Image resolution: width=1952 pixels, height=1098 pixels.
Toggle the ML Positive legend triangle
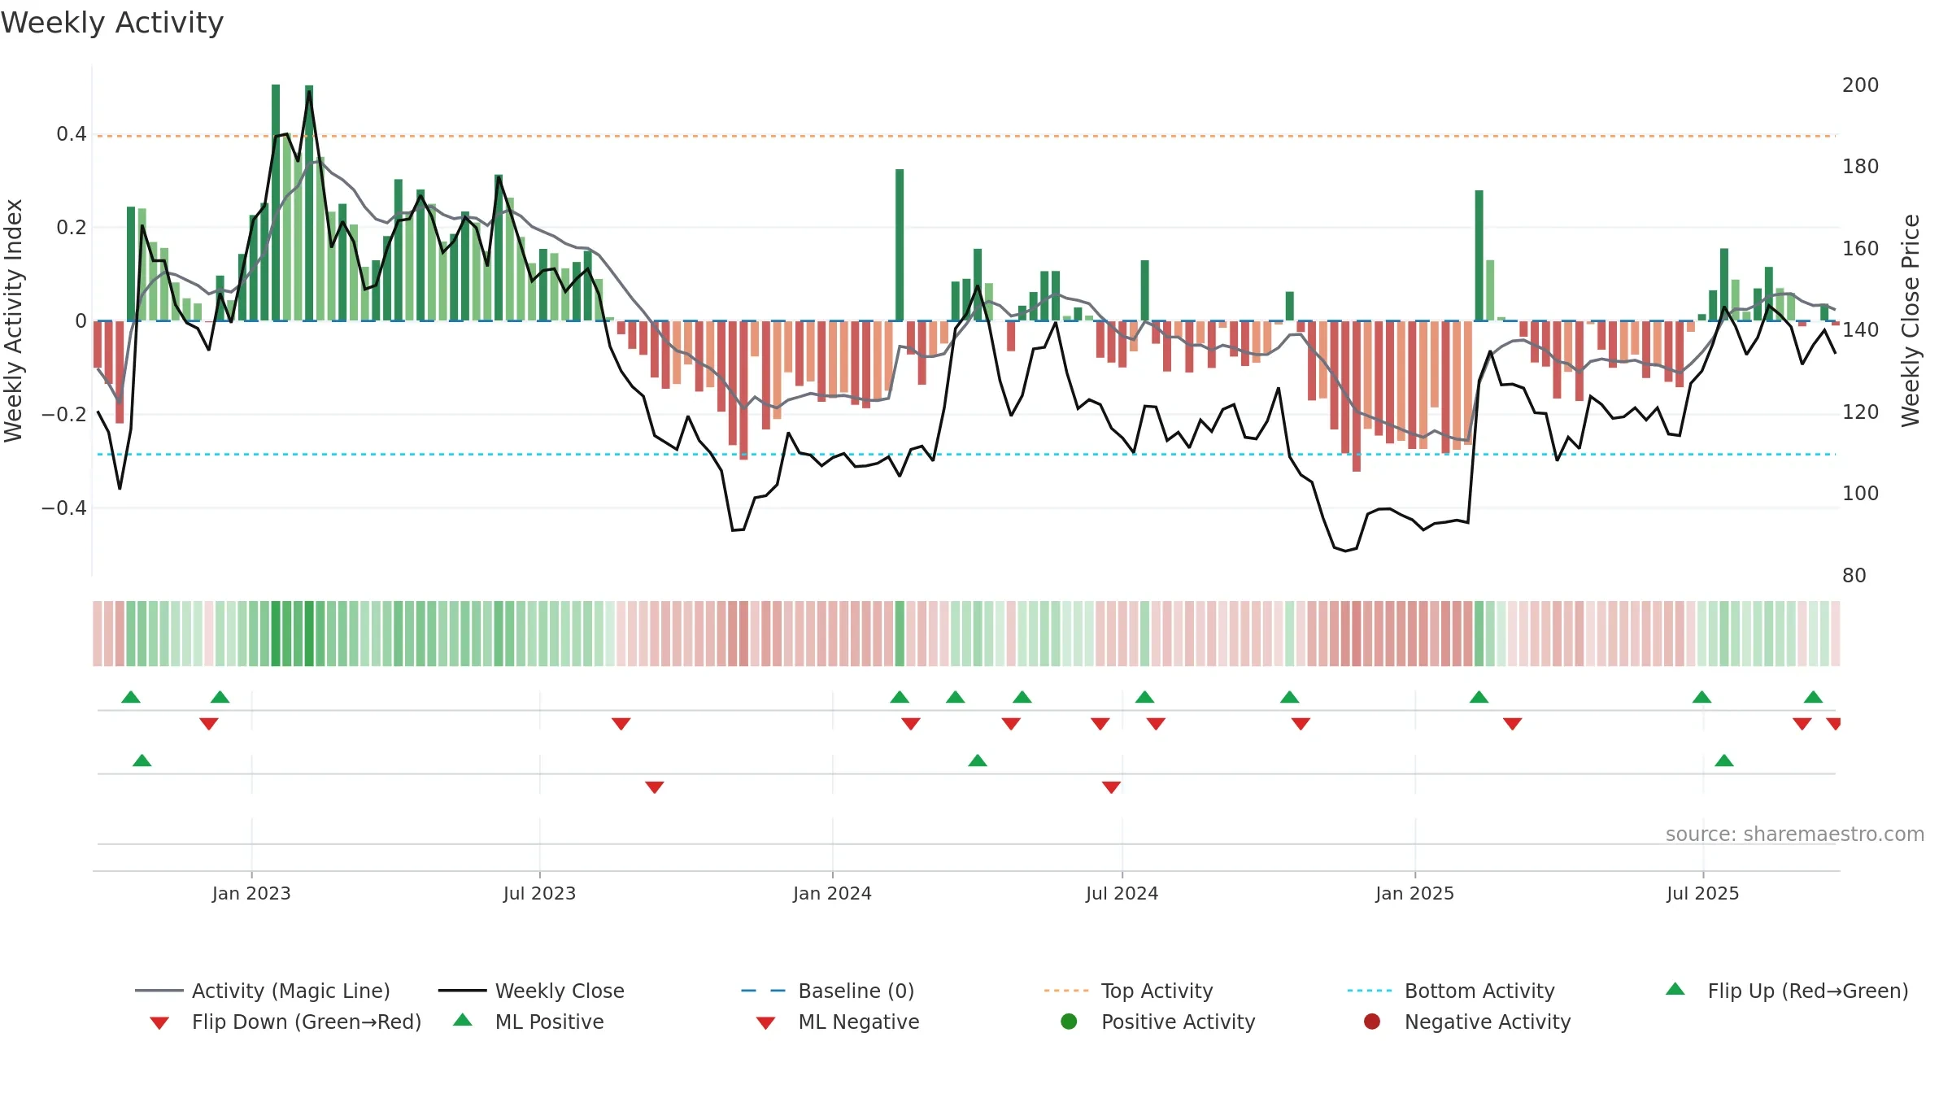coord(463,1020)
